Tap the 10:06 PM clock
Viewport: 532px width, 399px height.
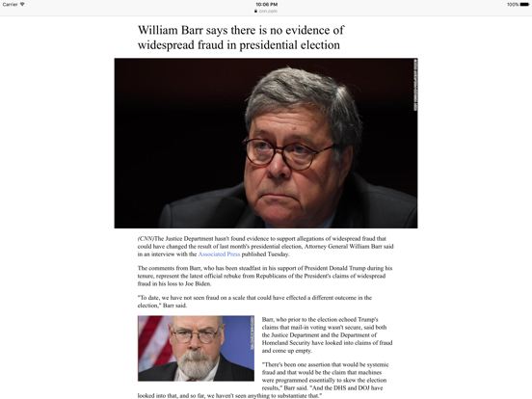[266, 5]
